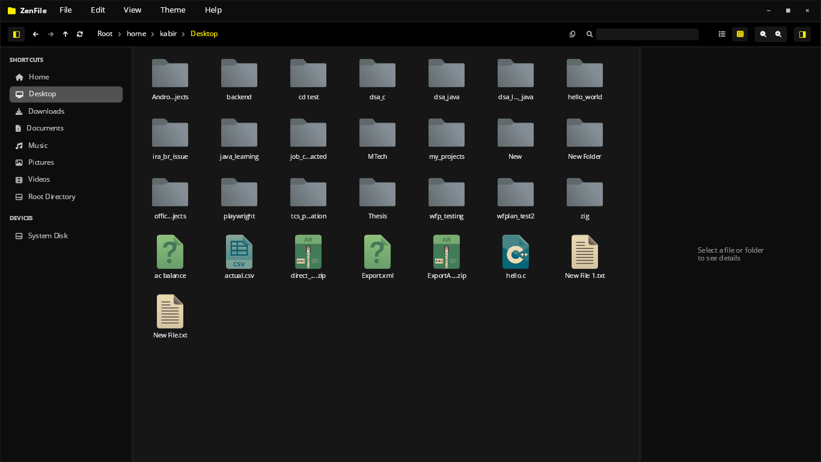Click the kabir breadcrumb
Viewport: 821px width, 462px height.
coord(168,34)
